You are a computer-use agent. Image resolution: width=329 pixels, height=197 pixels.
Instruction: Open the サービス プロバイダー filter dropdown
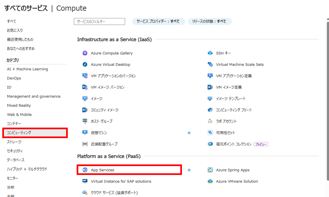159,21
